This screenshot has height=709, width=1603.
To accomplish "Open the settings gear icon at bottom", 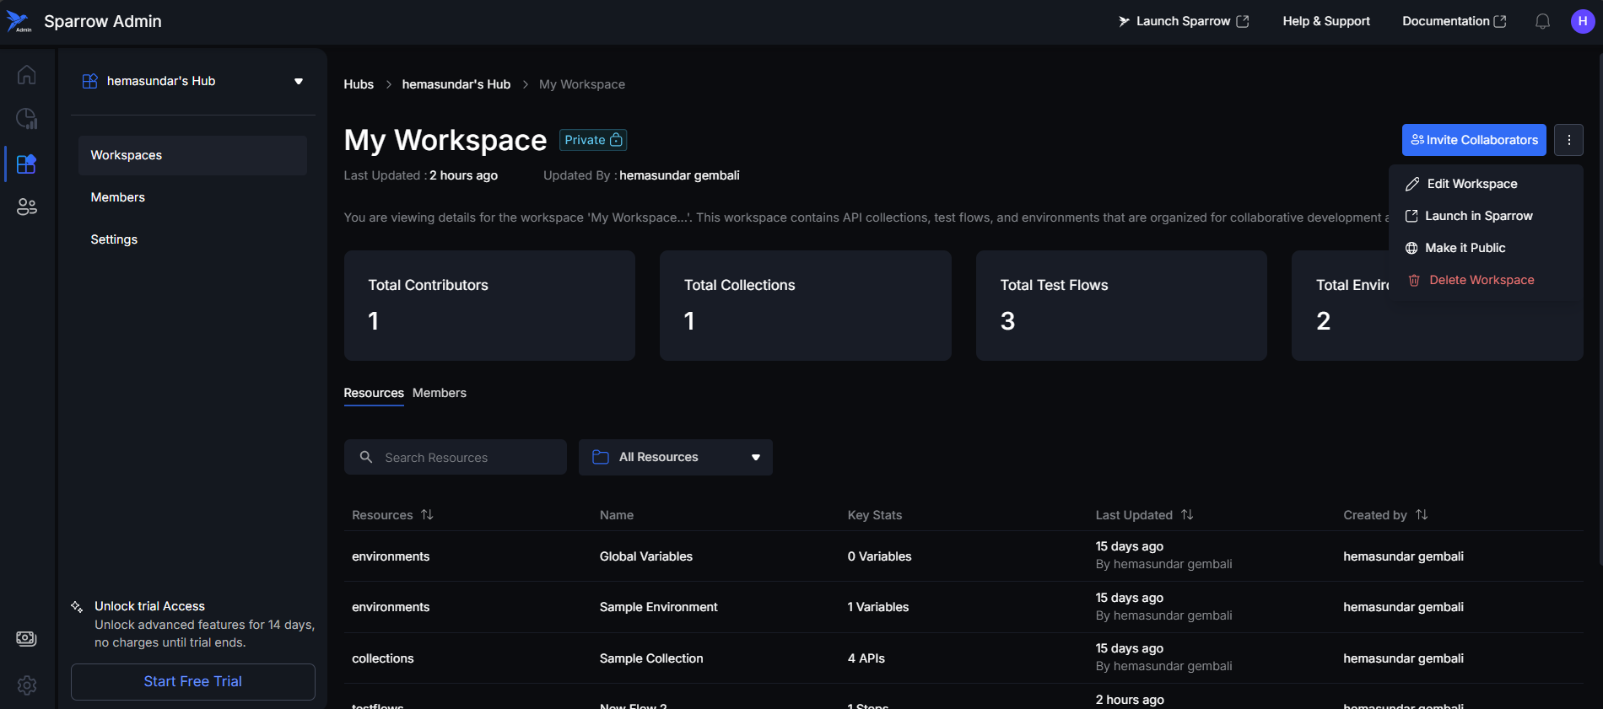I will click(26, 685).
